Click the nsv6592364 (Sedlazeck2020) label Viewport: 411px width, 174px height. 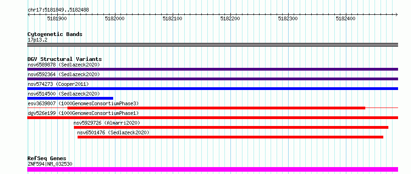coord(64,74)
